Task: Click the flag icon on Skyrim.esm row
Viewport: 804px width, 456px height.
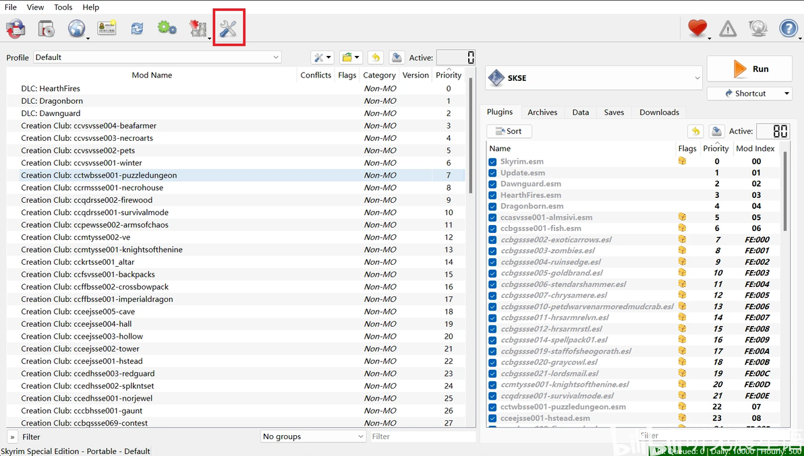Action: click(x=682, y=161)
